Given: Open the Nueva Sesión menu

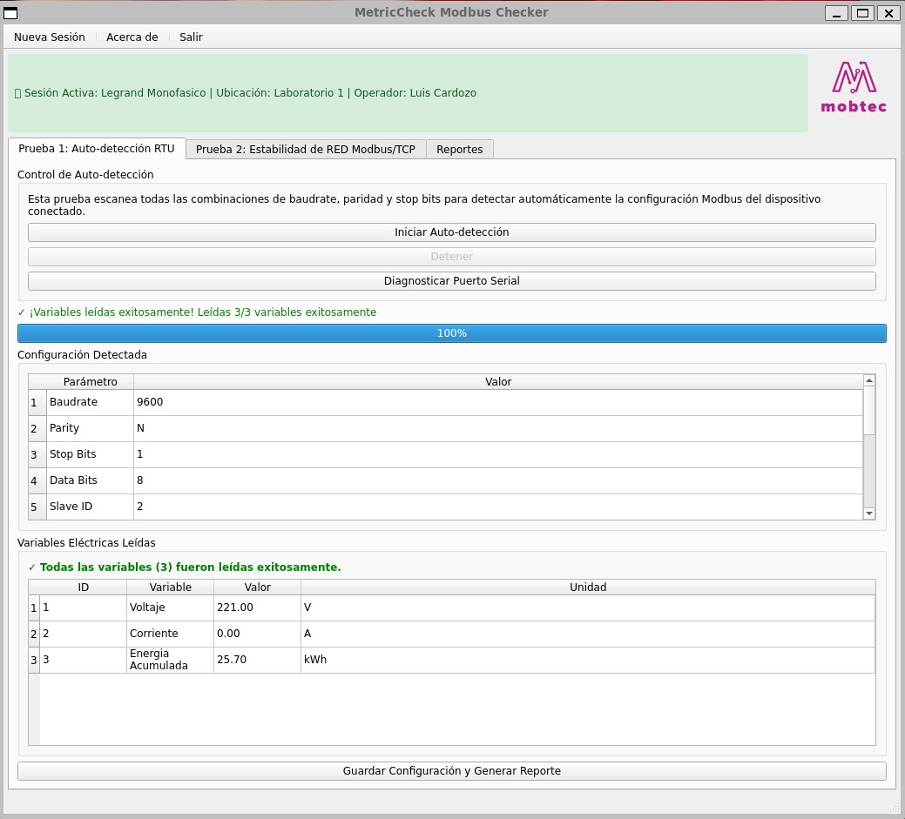Looking at the screenshot, I should click(50, 37).
